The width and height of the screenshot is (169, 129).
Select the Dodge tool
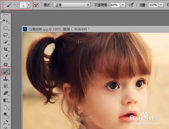click(6, 114)
